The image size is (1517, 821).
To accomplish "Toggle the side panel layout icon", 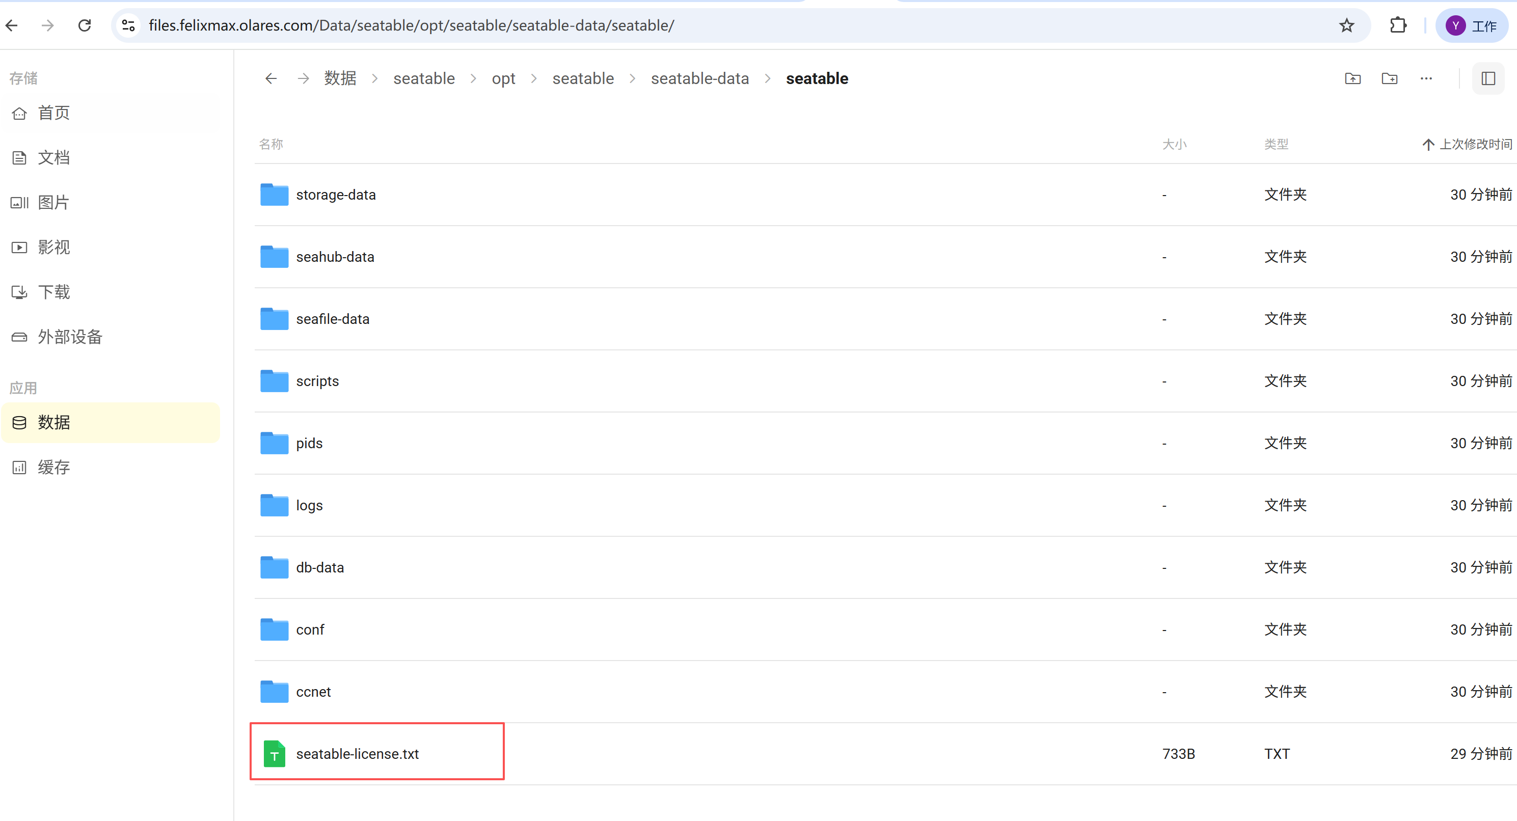I will (x=1488, y=78).
